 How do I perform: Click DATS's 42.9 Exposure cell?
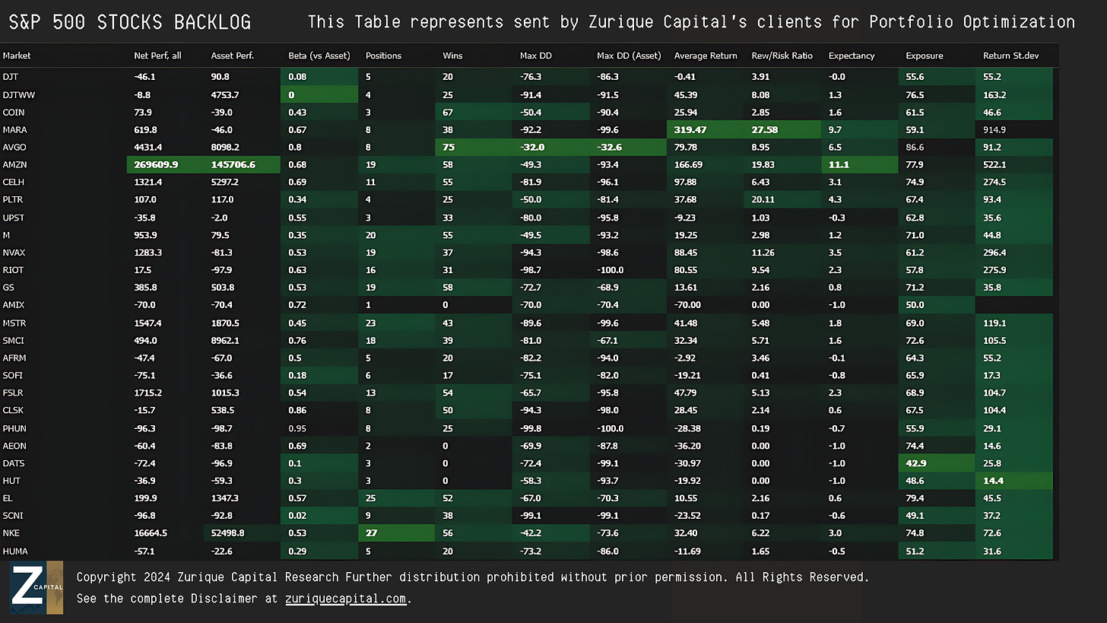937,463
